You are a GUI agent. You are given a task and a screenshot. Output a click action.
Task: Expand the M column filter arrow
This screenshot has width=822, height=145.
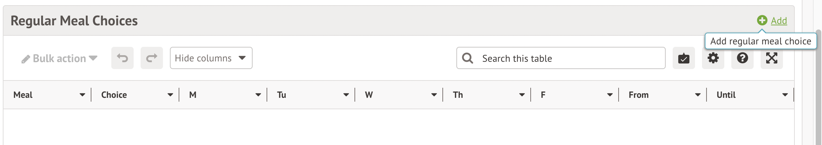[258, 95]
